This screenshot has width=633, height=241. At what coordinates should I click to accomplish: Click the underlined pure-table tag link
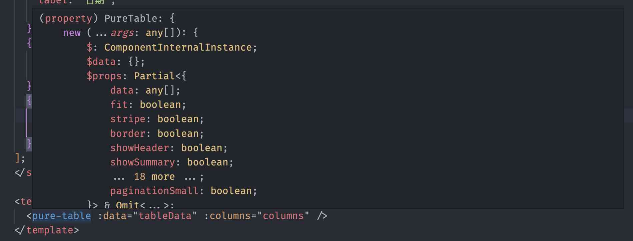(62, 216)
